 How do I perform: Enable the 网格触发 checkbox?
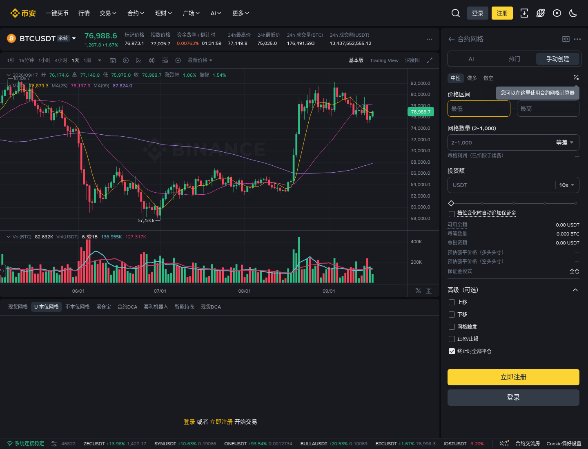452,327
